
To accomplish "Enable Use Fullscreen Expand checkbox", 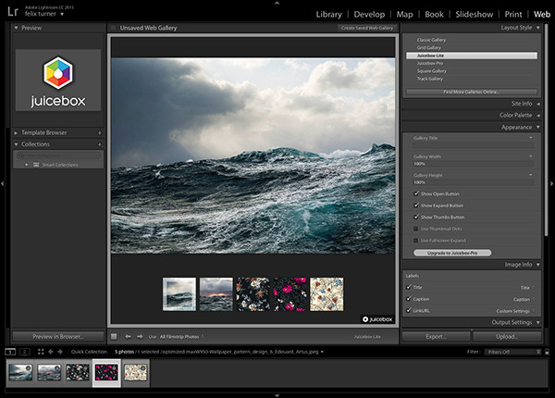I will point(416,241).
